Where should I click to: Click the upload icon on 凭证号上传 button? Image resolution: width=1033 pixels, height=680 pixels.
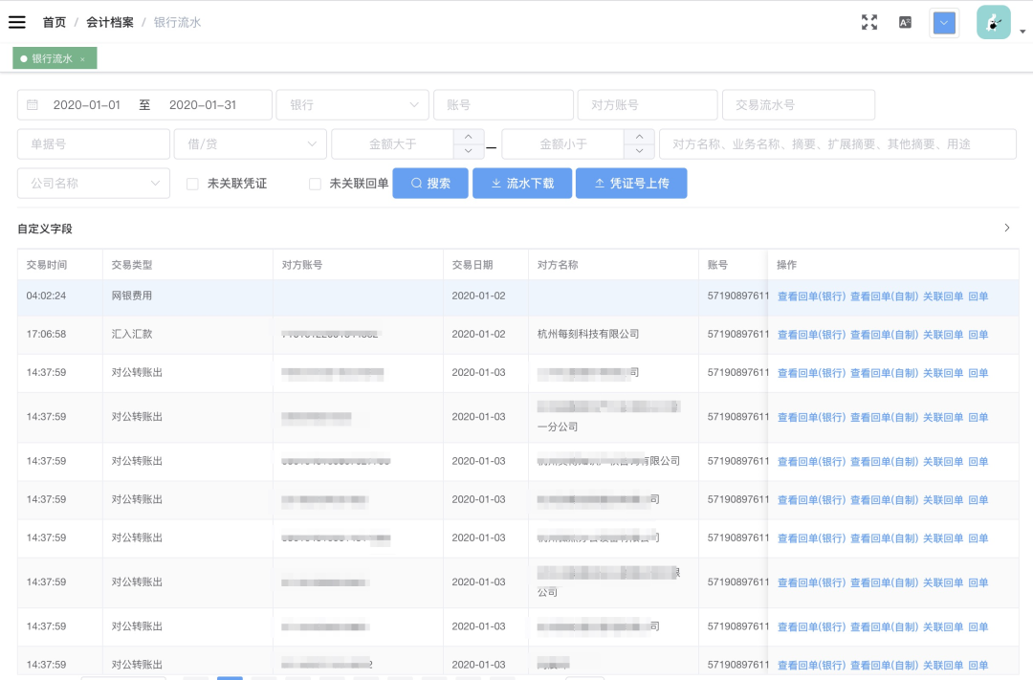coord(598,183)
